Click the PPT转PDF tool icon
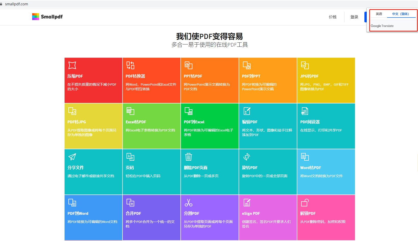The width and height of the screenshot is (418, 241). (x=189, y=65)
